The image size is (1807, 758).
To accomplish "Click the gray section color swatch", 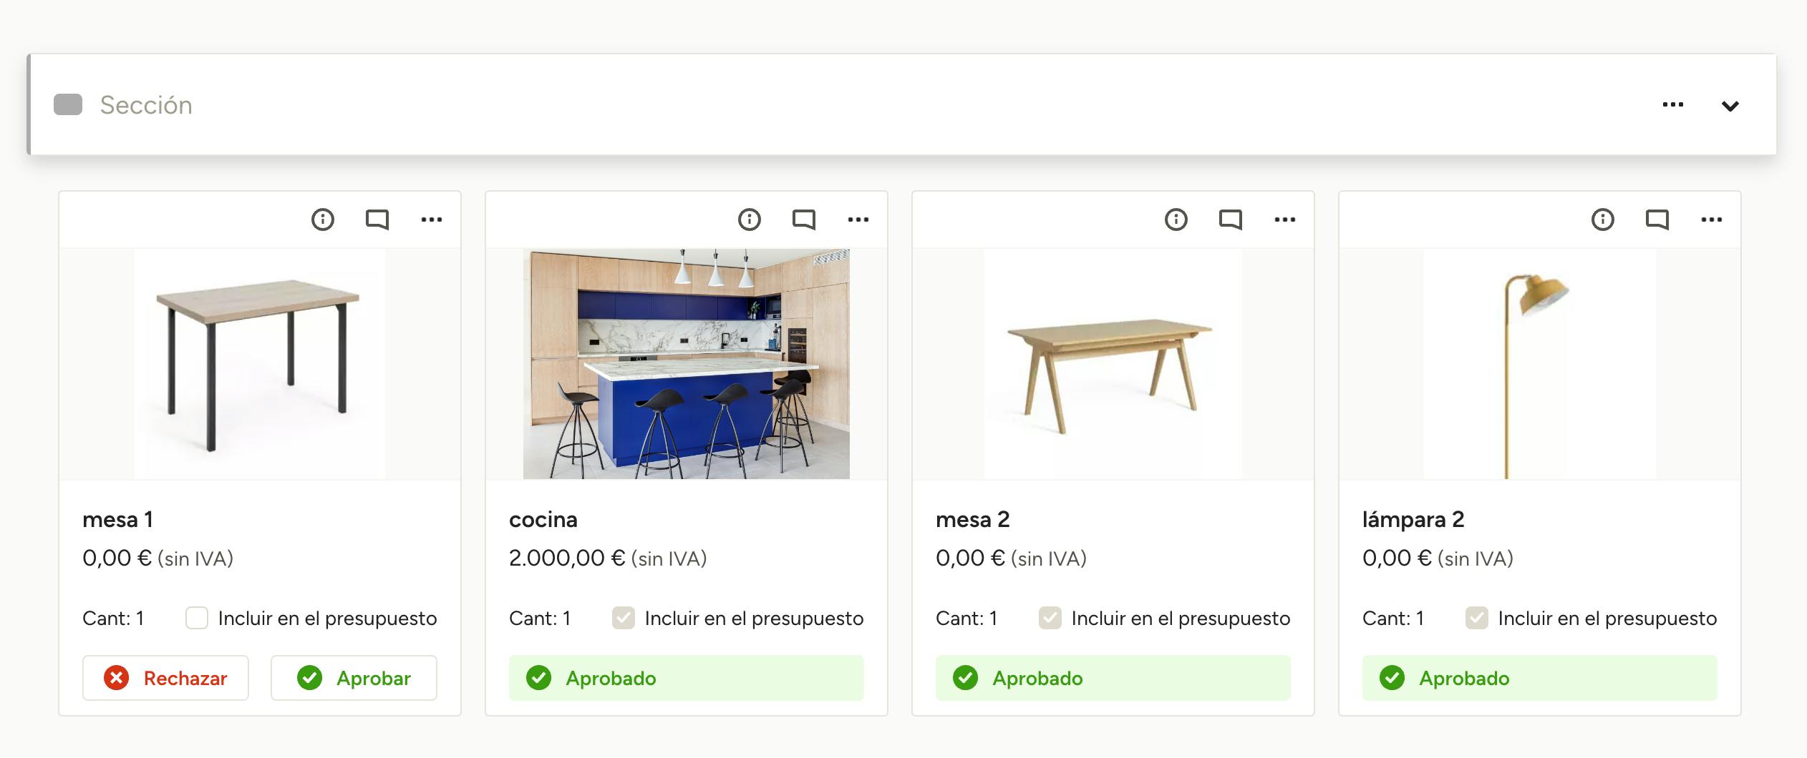I will (x=68, y=104).
